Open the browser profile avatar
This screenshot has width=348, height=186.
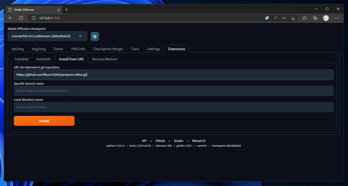(x=326, y=18)
